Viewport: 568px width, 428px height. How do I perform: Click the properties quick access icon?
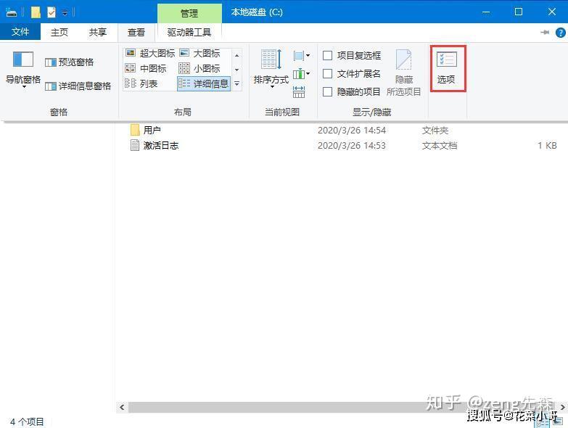tap(52, 12)
